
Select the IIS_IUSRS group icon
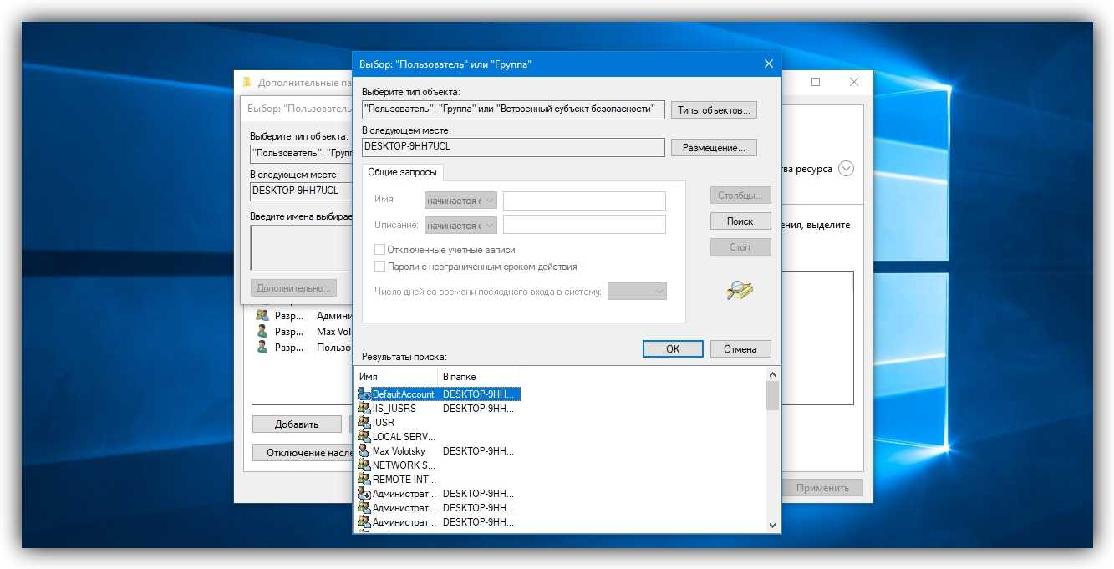point(364,408)
